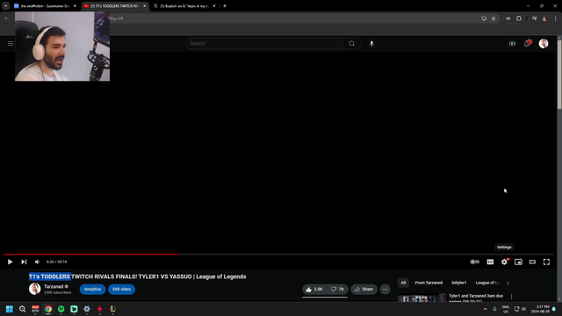Viewport: 562px width, 316px height.
Task: Play the paused YouTube video
Action: click(x=10, y=262)
